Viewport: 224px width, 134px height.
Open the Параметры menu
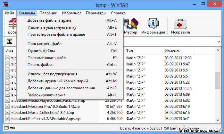click(96, 13)
